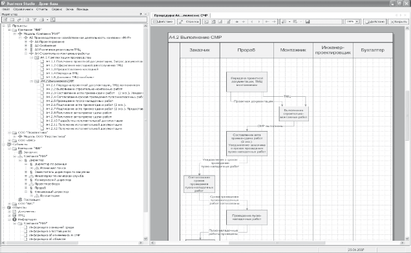Click the date 29.06.2007 in the status bar
The width and height of the screenshot is (411, 253).
click(356, 250)
